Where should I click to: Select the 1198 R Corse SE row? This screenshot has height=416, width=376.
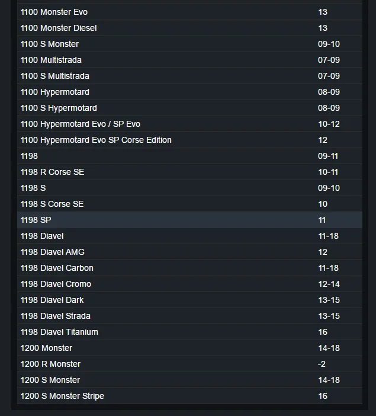52,172
